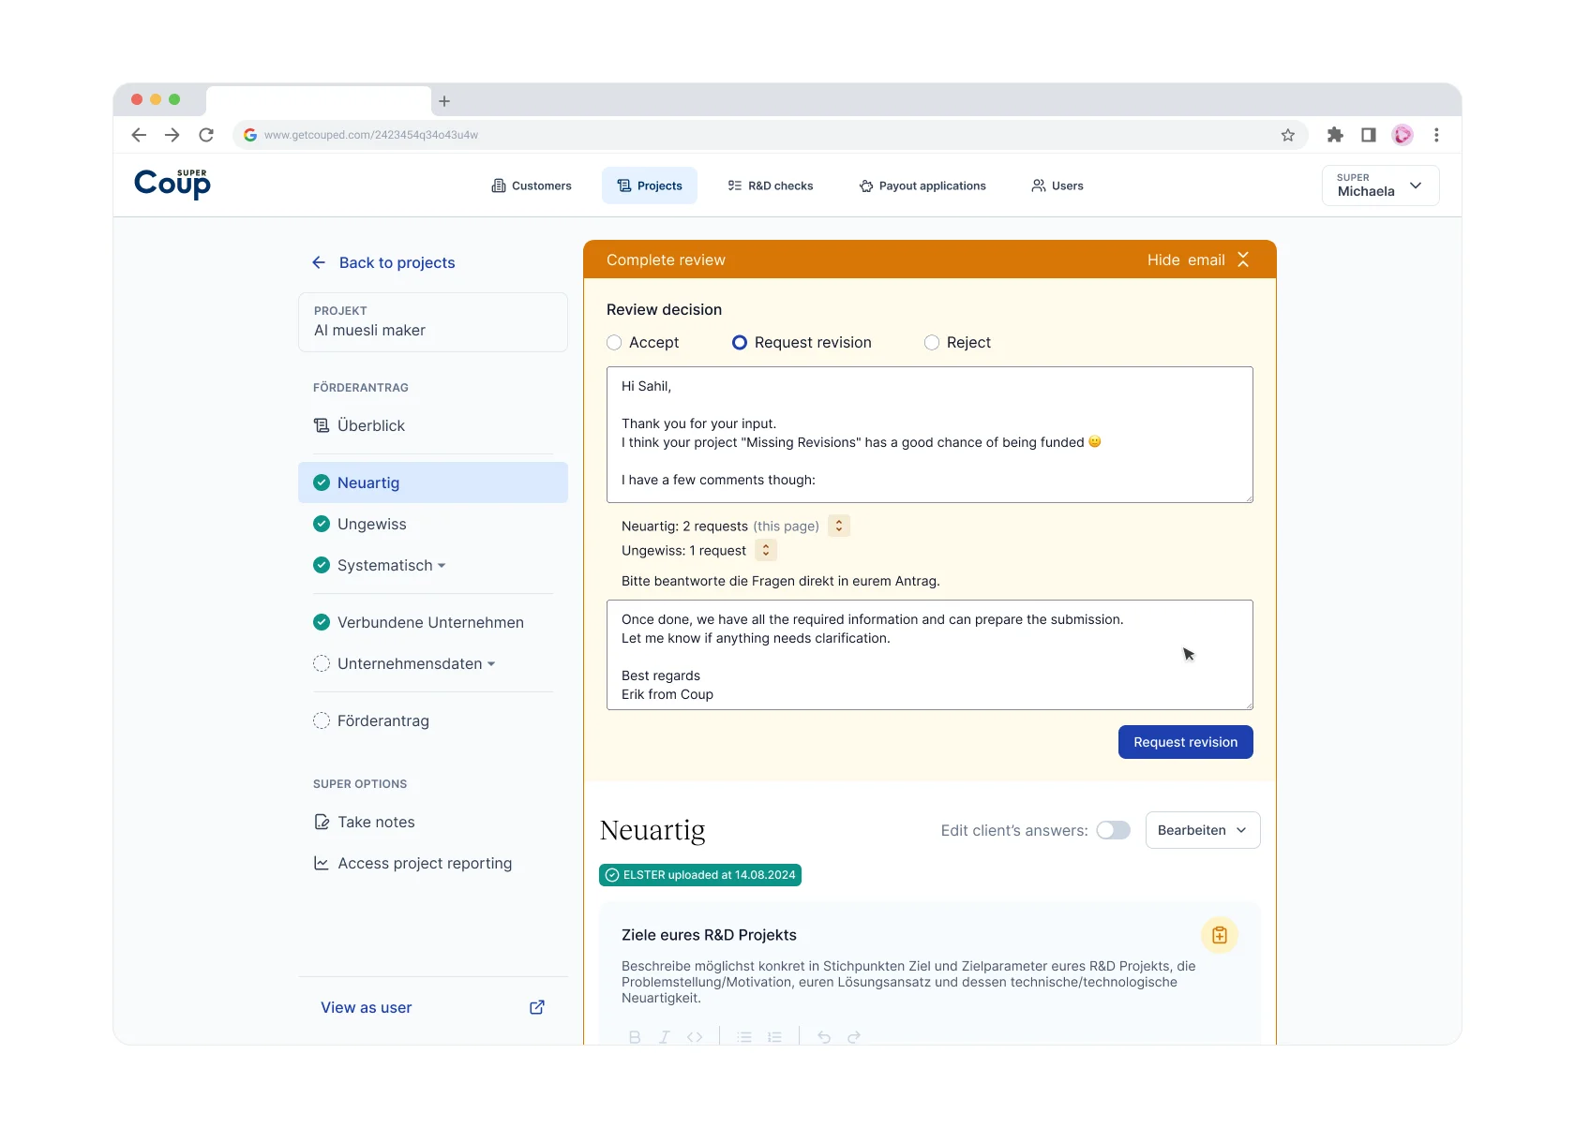Bookmark page with star icon
Image resolution: width=1575 pixels, height=1128 pixels.
pyautogui.click(x=1288, y=135)
